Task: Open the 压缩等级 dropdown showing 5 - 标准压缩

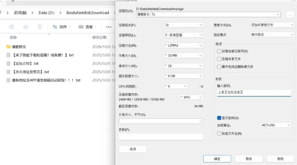Action: click(183, 35)
